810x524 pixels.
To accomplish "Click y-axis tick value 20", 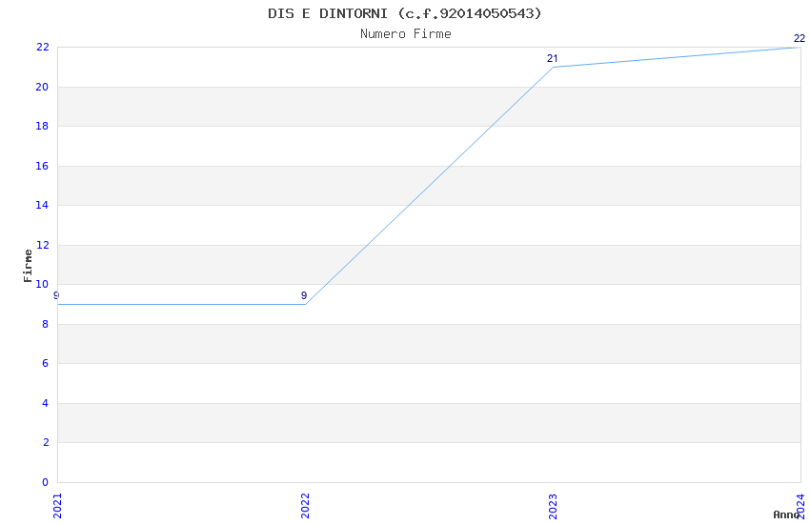I will tap(42, 87).
